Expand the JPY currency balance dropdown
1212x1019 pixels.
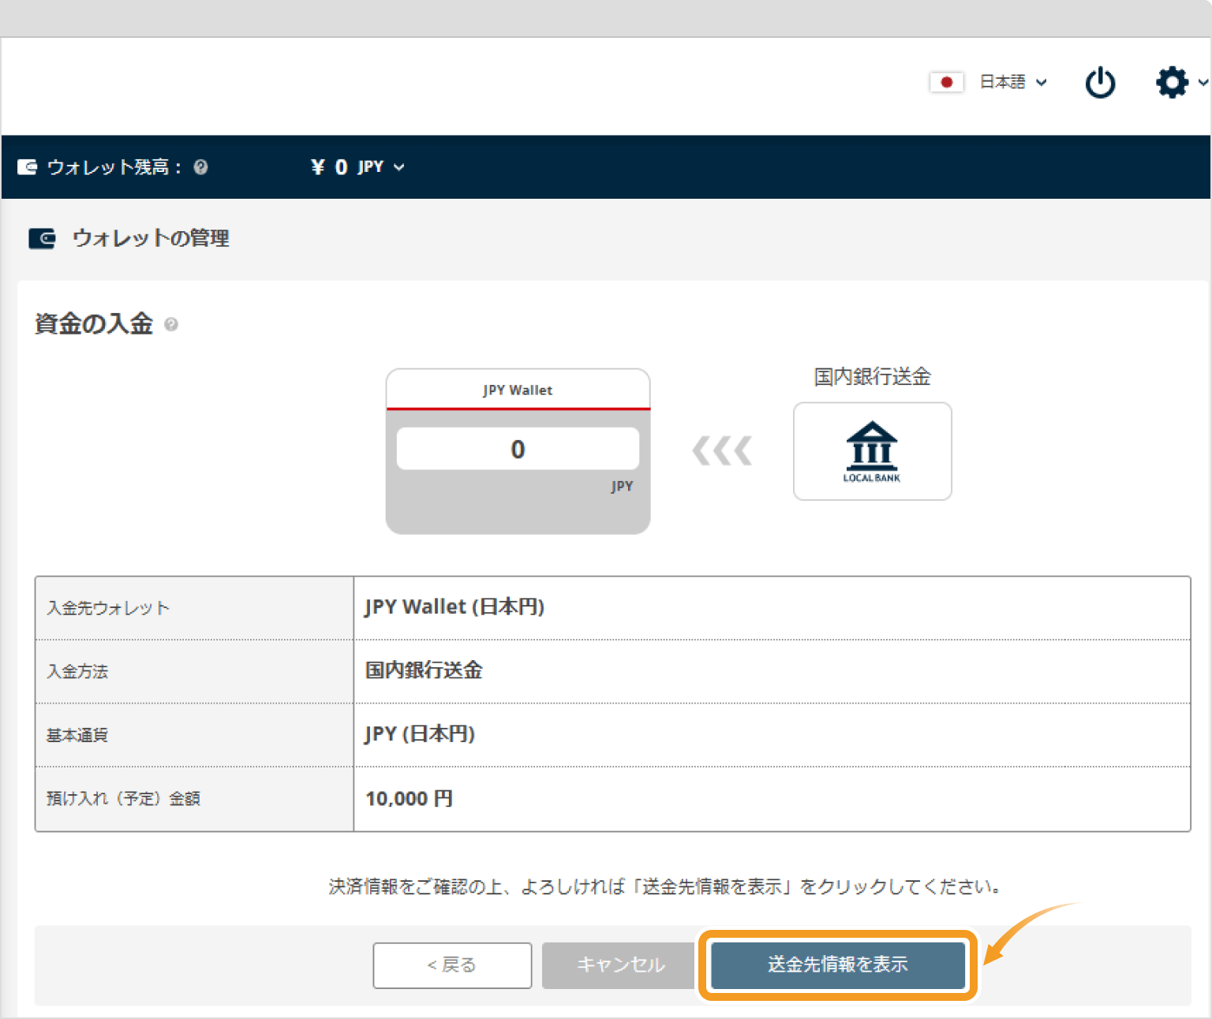(381, 167)
